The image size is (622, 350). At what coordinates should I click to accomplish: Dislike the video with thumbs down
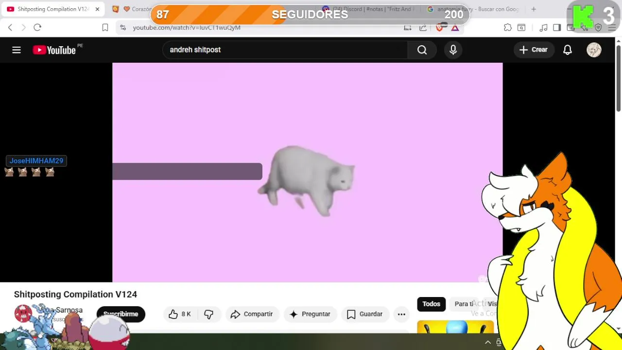click(209, 314)
